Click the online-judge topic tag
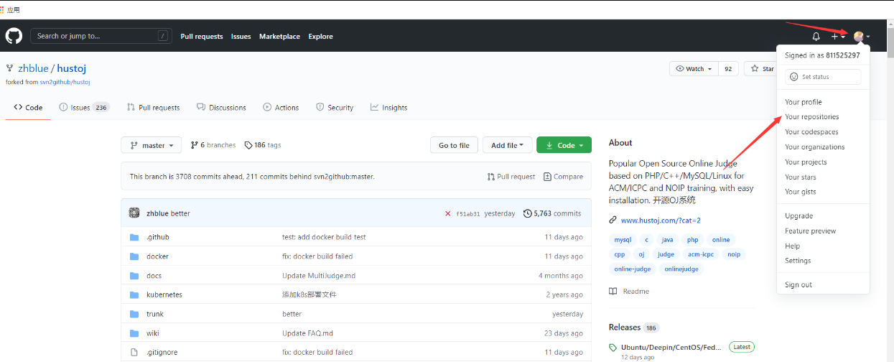The height and width of the screenshot is (362, 894). (x=632, y=269)
